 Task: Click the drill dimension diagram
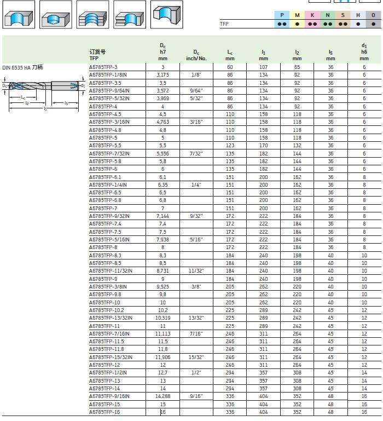(44, 93)
